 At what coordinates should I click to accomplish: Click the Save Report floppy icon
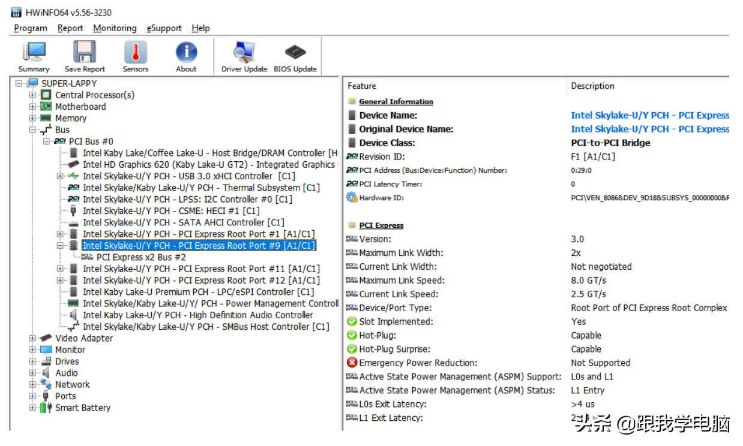[85, 52]
